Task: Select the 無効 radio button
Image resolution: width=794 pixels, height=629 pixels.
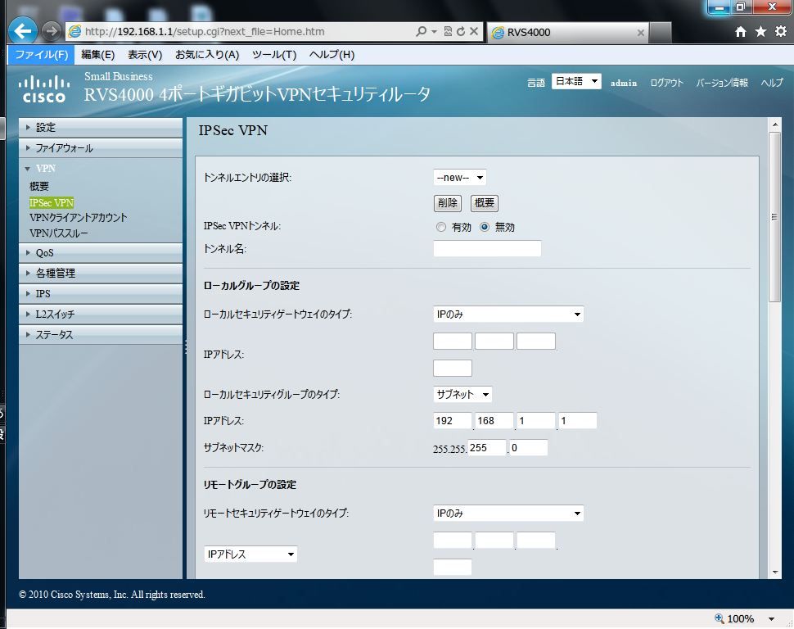Action: click(485, 227)
